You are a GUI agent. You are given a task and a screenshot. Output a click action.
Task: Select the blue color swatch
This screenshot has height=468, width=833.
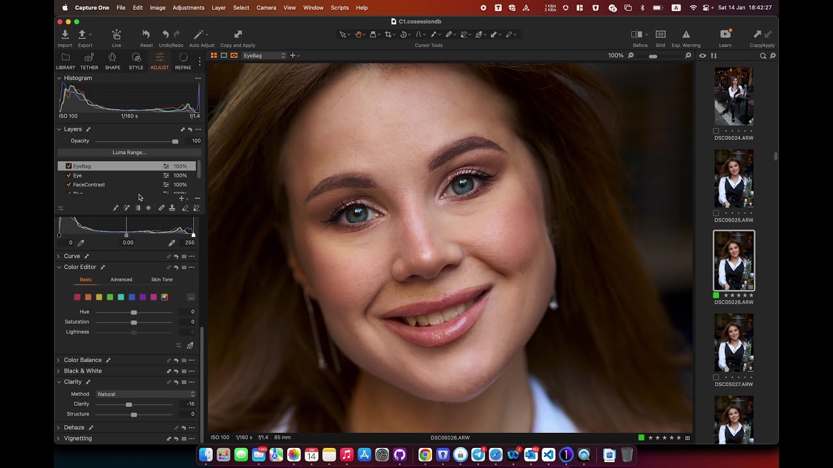click(132, 297)
